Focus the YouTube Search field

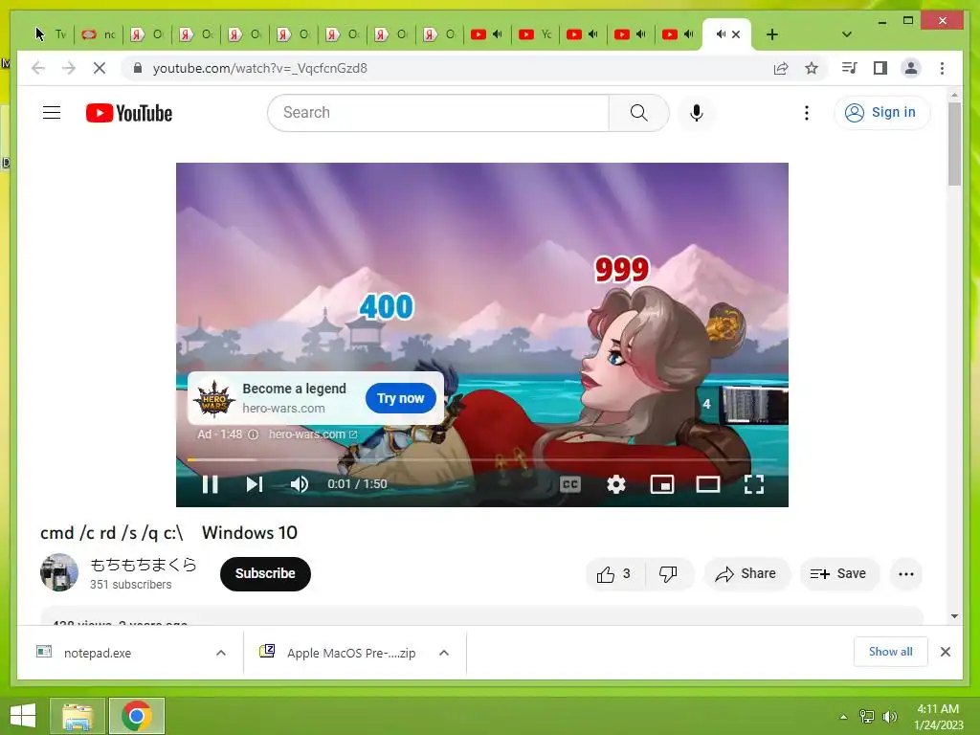point(438,113)
